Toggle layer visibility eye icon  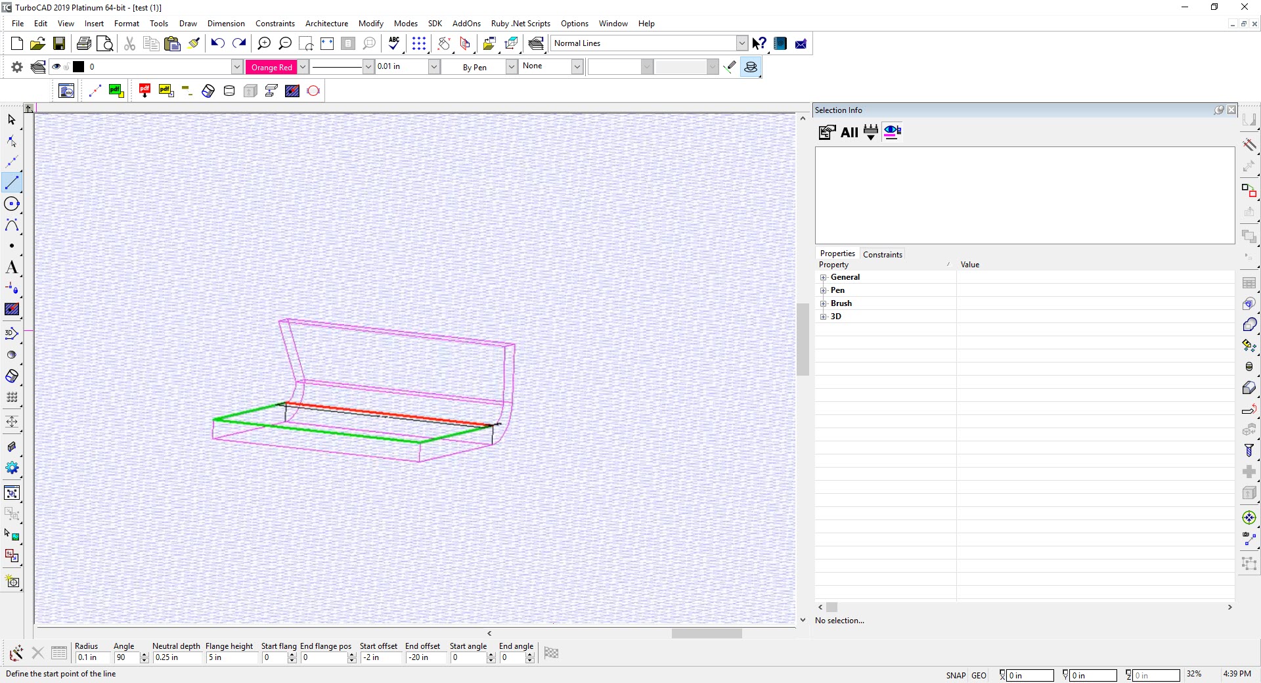56,66
